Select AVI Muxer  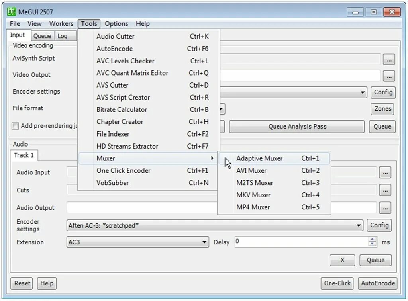point(274,171)
